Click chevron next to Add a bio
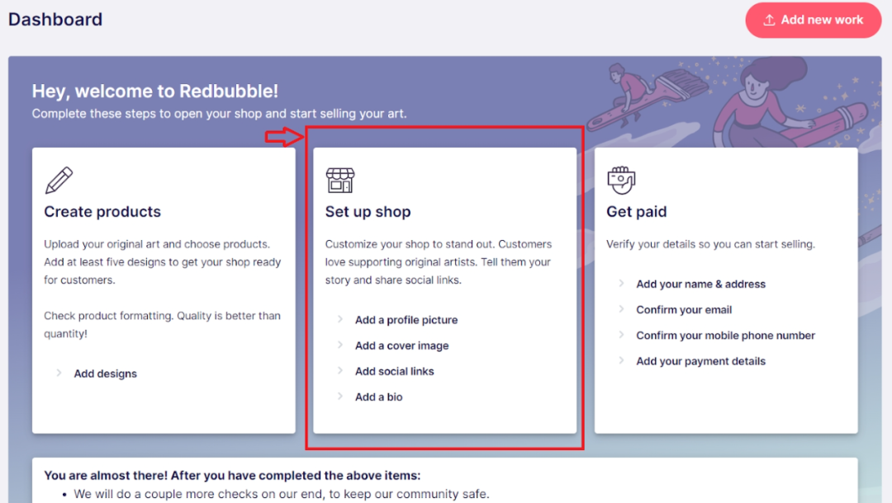The height and width of the screenshot is (503, 892). pos(339,396)
